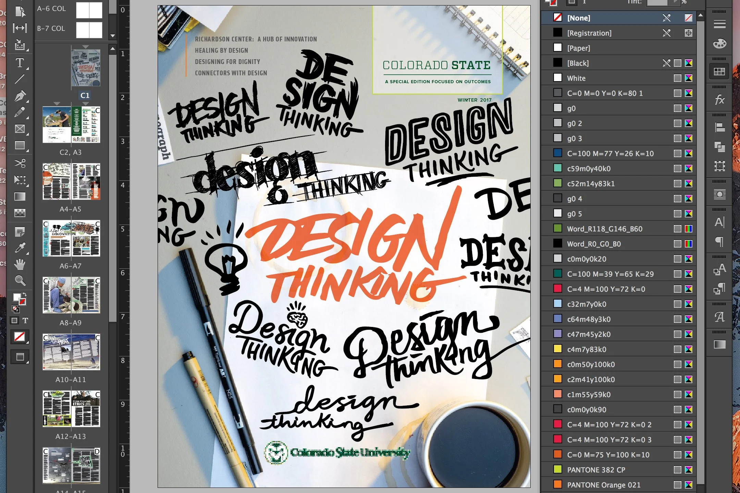Click the COLORADO STATE masthead text
The width and height of the screenshot is (740, 493).
[x=436, y=65]
